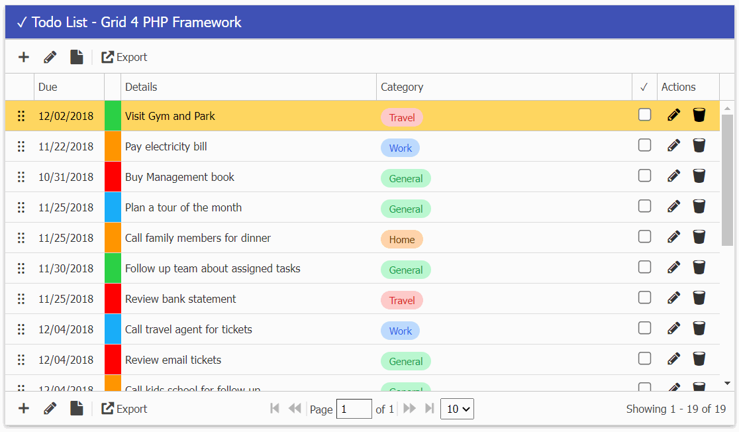Click Export in the bottom toolbar
The height and width of the screenshot is (432, 739).
click(x=124, y=409)
